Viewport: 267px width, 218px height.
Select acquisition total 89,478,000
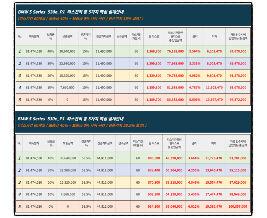pyautogui.click(x=238, y=63)
